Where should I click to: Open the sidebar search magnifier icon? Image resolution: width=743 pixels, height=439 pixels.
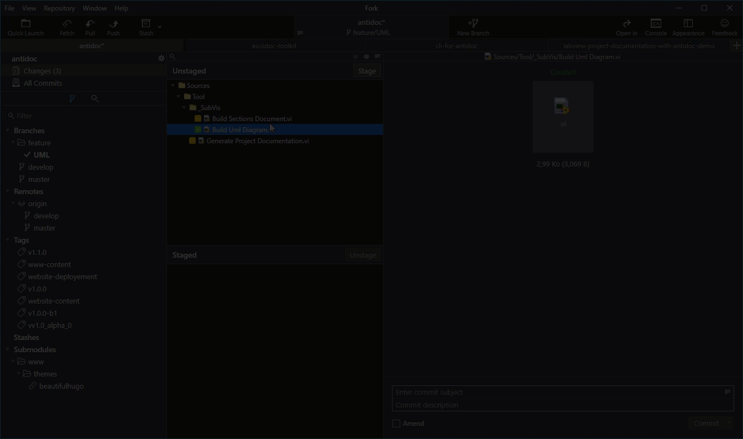click(x=95, y=98)
